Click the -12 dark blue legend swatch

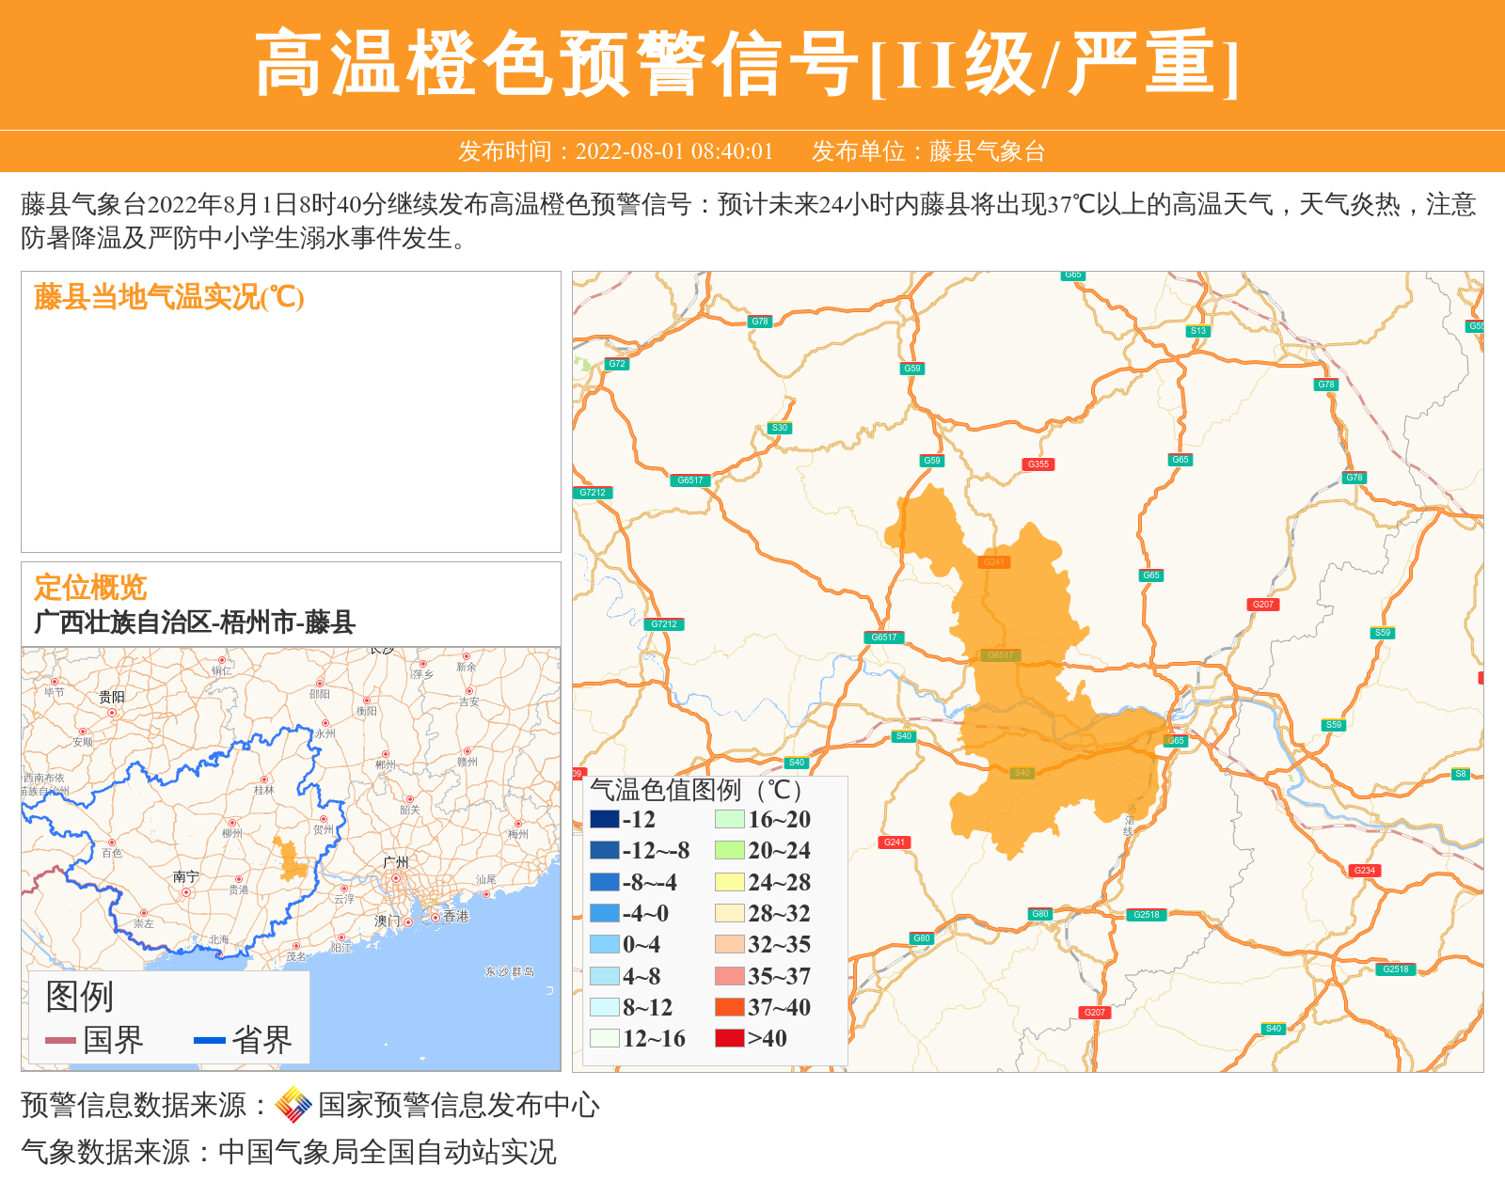pos(604,819)
